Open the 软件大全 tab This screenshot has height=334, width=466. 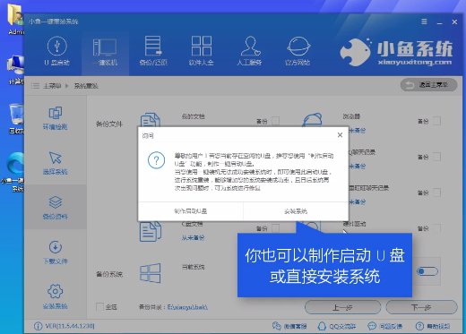202,51
